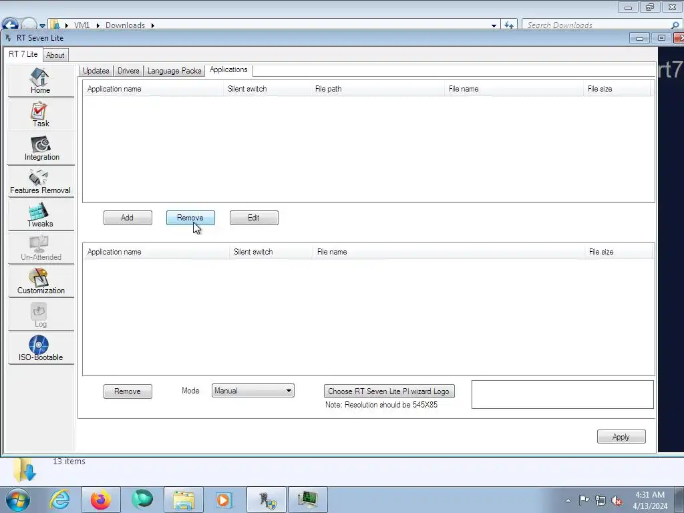
Task: Launch Internet Explorer from taskbar
Action: tap(59, 500)
